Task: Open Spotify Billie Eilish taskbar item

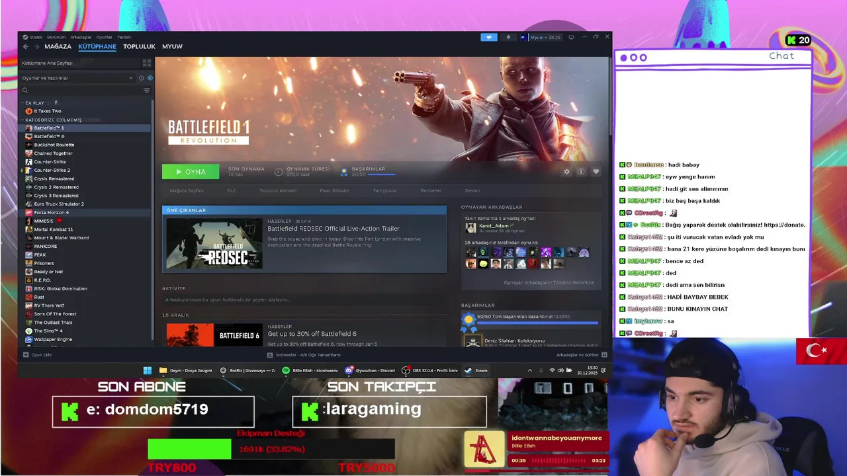Action: coord(310,370)
